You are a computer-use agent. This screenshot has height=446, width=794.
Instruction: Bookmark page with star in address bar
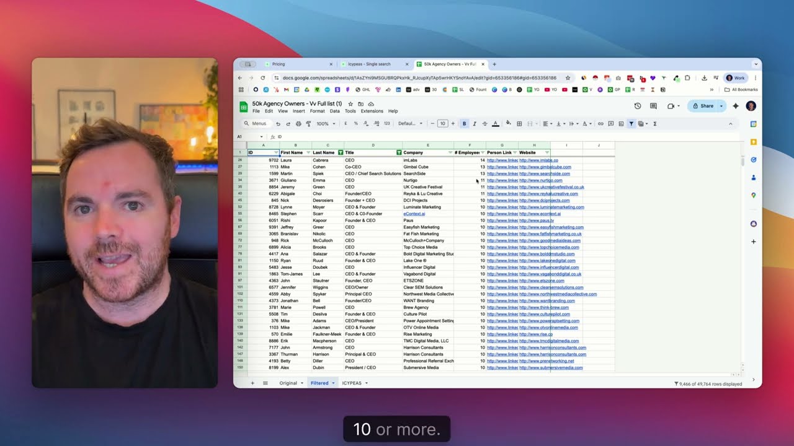pos(568,78)
